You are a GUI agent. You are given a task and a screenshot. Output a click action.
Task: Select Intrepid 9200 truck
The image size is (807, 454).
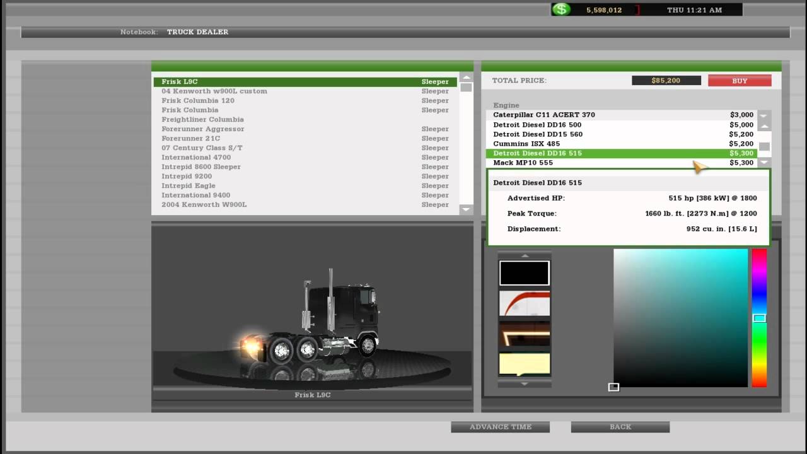click(305, 177)
